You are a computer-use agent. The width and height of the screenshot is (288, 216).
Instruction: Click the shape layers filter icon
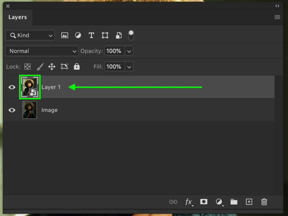105,35
